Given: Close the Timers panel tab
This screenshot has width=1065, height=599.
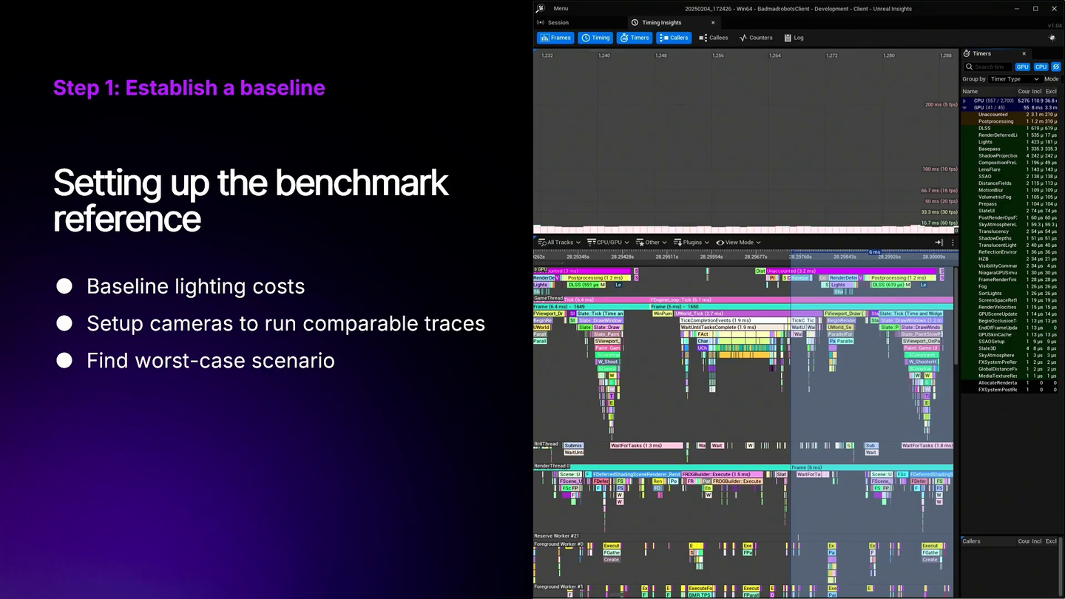Looking at the screenshot, I should click(x=1024, y=53).
